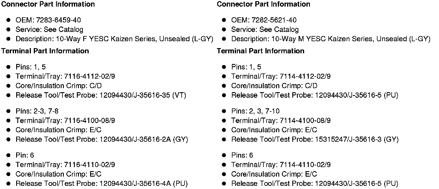Click Terminal/Tray 7116-4110-02/9 line
The width and height of the screenshot is (439, 189).
pyautogui.click(x=65, y=165)
